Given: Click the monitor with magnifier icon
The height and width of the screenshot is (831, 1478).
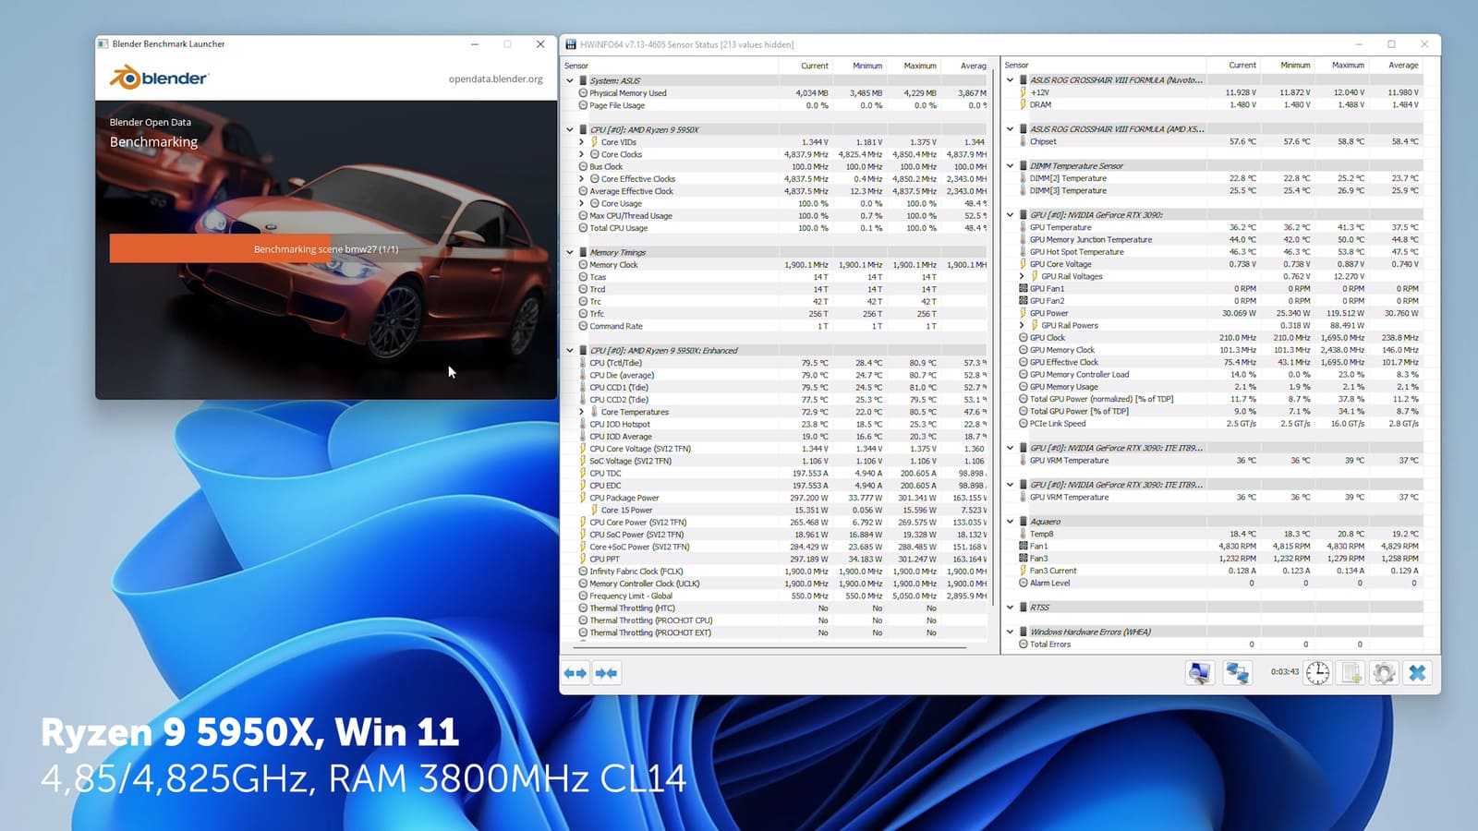Looking at the screenshot, I should click(1199, 673).
